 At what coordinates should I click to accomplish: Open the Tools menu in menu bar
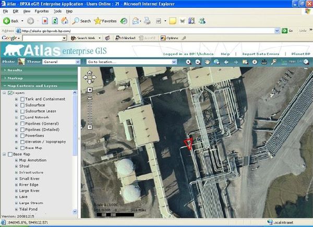57,11
